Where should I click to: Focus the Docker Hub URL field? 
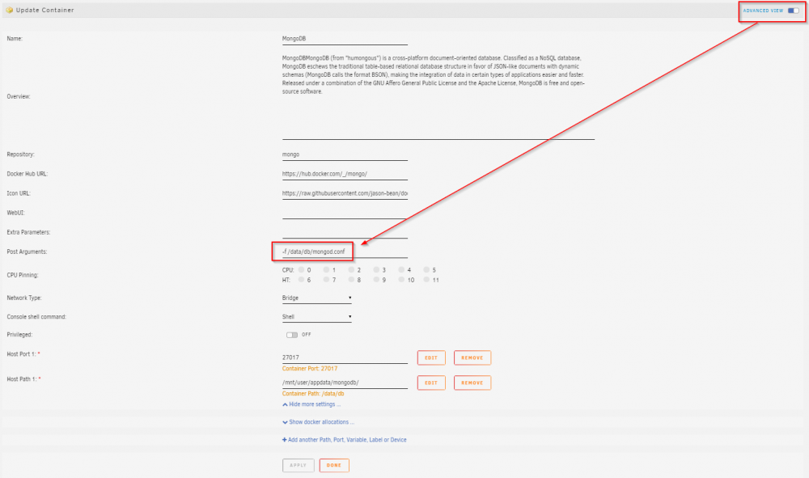pos(345,174)
